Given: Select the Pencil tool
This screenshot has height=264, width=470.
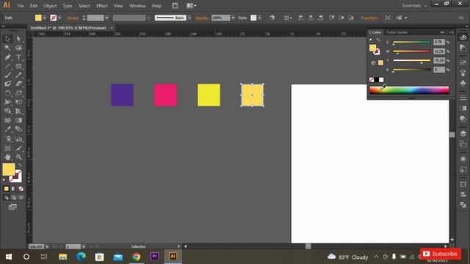Looking at the screenshot, I should click(18, 75).
